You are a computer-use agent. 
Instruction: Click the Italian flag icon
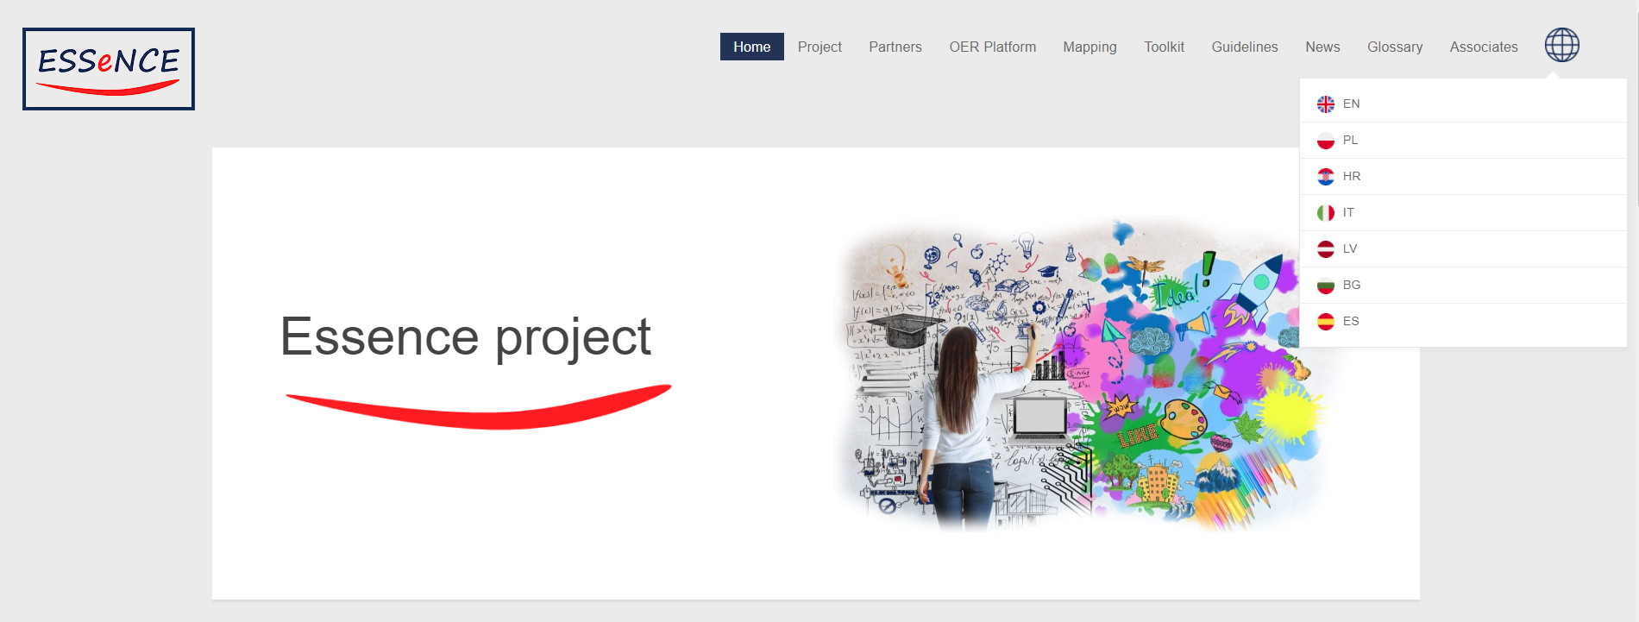click(x=1326, y=213)
